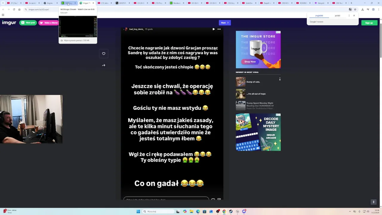
Task: Open the weather widget on the taskbar
Action: [10, 211]
